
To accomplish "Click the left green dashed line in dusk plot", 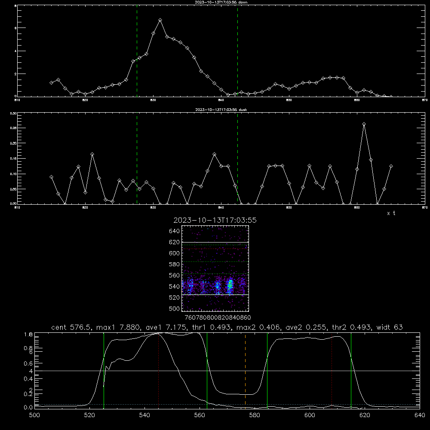I will click(x=137, y=158).
